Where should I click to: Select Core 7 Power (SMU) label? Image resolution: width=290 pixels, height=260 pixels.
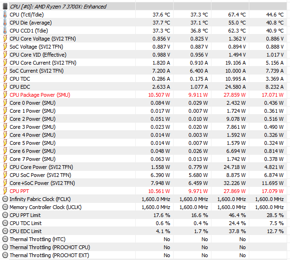tap(33, 159)
